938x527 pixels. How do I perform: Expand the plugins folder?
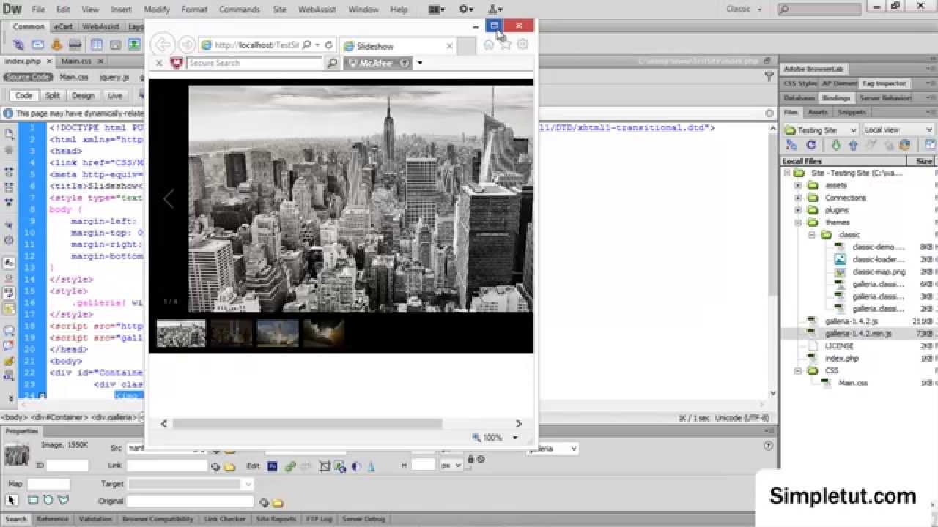tap(799, 210)
